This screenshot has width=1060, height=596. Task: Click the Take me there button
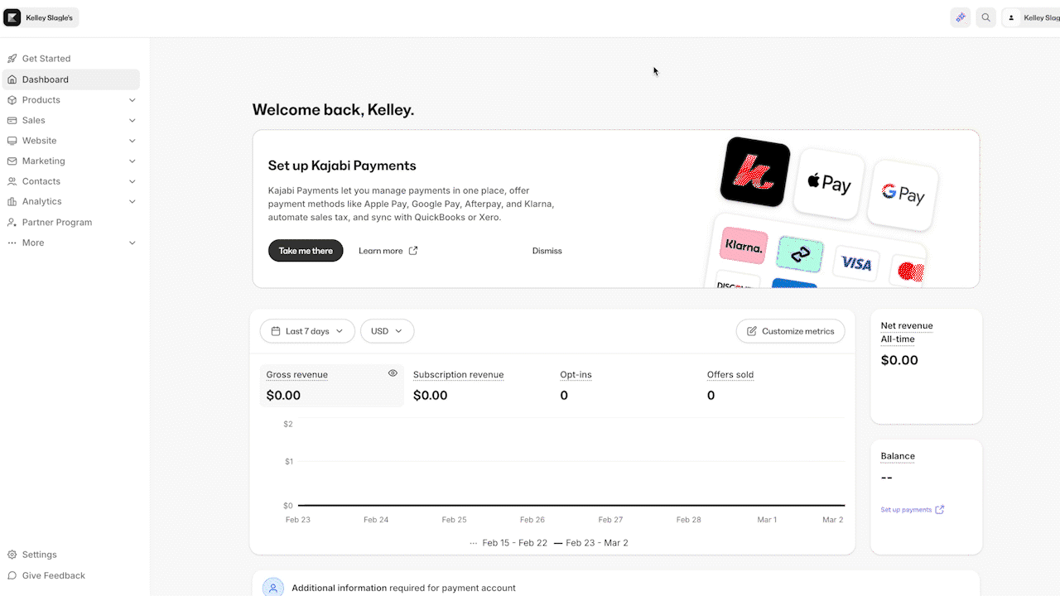(306, 251)
